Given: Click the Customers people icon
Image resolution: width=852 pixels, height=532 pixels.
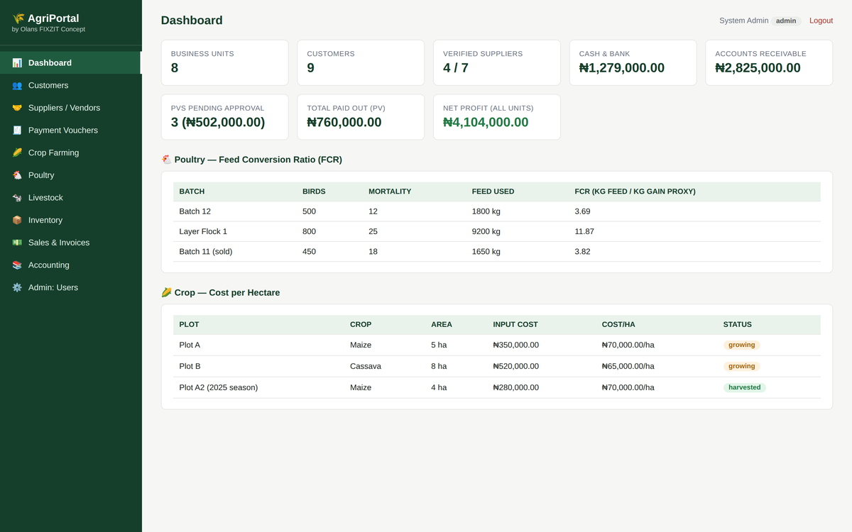Looking at the screenshot, I should pyautogui.click(x=17, y=85).
